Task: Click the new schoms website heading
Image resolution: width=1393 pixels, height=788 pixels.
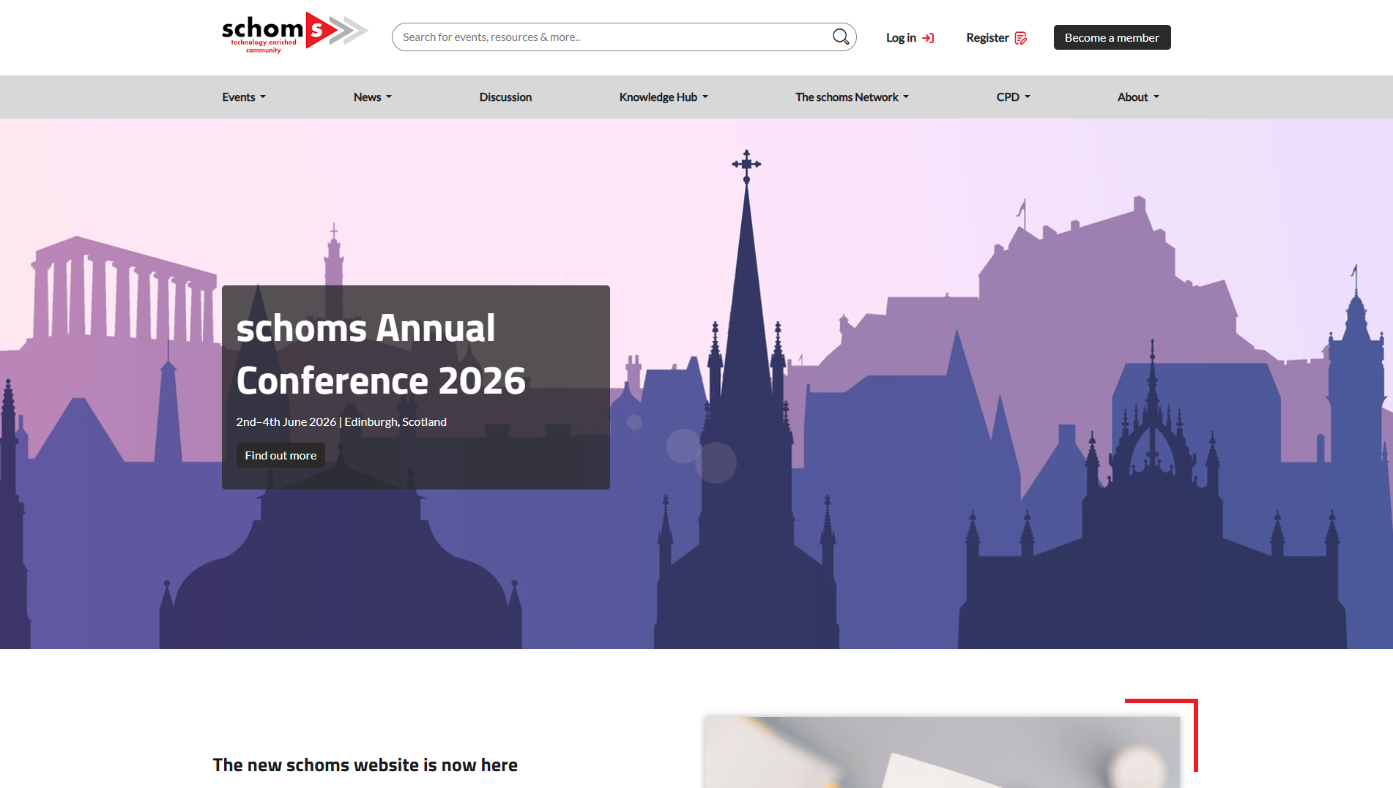Action: tap(365, 765)
